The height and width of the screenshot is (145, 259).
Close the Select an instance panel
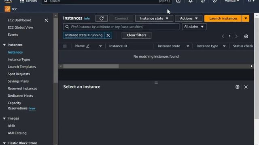tap(246, 87)
